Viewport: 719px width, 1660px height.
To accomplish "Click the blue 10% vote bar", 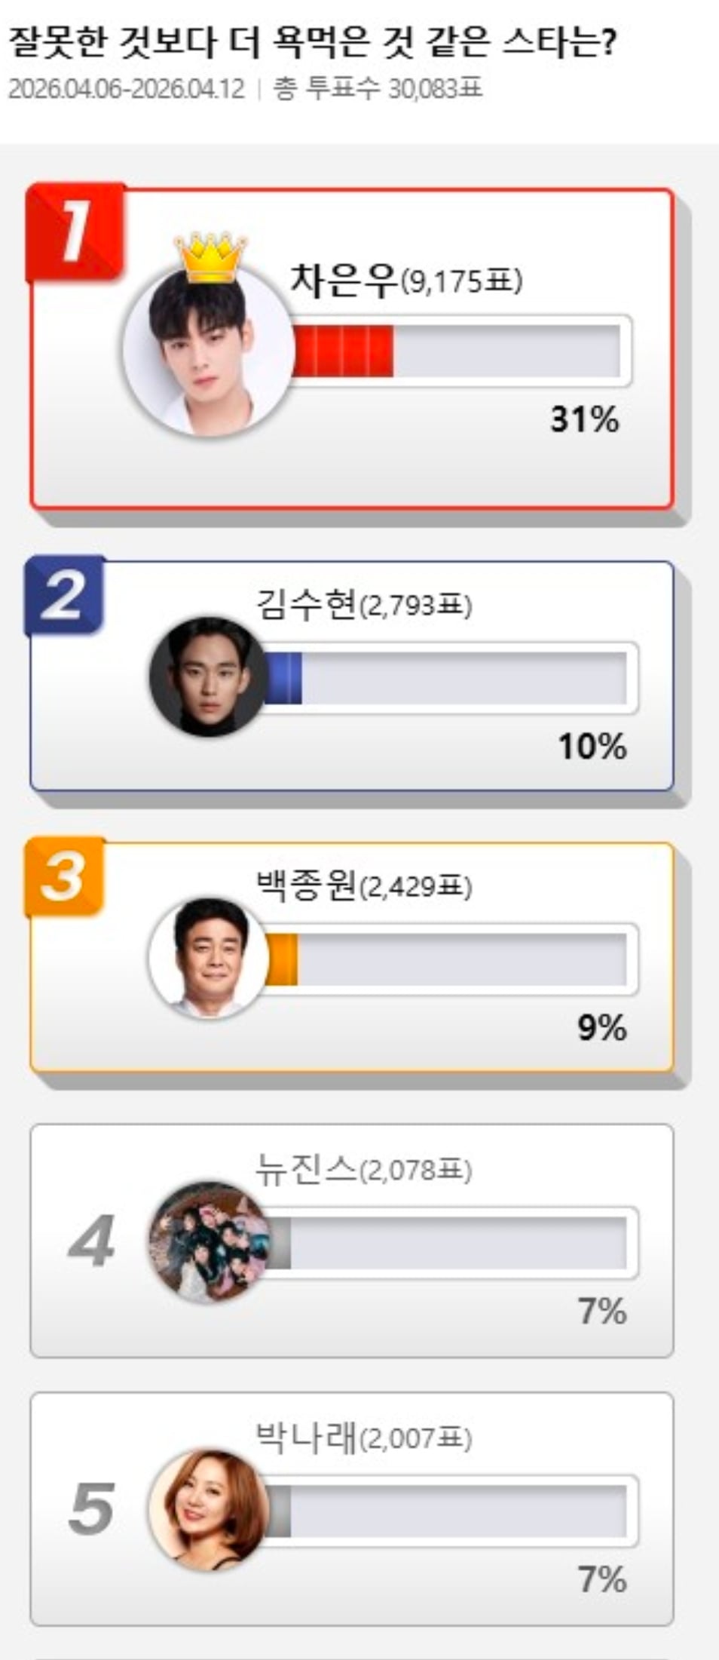I will 283,678.
